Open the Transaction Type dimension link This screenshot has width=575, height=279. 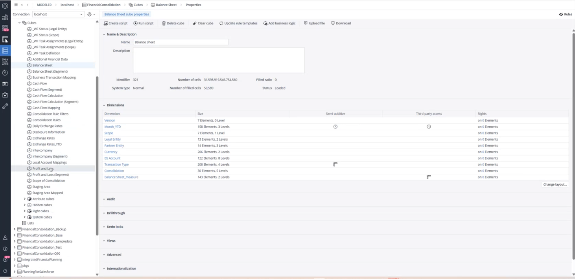[116, 164]
